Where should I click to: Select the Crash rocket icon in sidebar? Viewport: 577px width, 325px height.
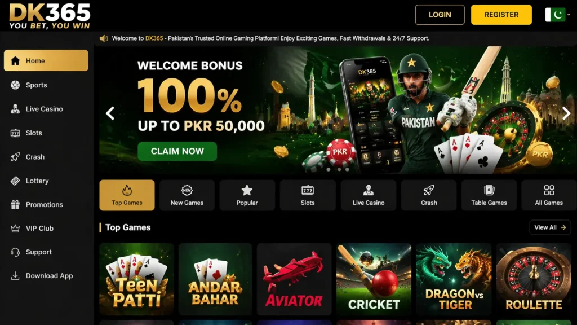[15, 157]
